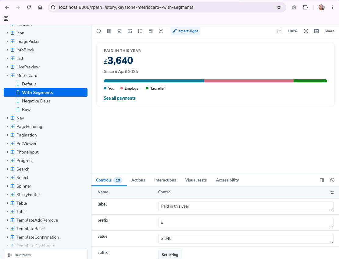The width and height of the screenshot is (339, 259).
Task: Click the Share button
Action: point(329,31)
